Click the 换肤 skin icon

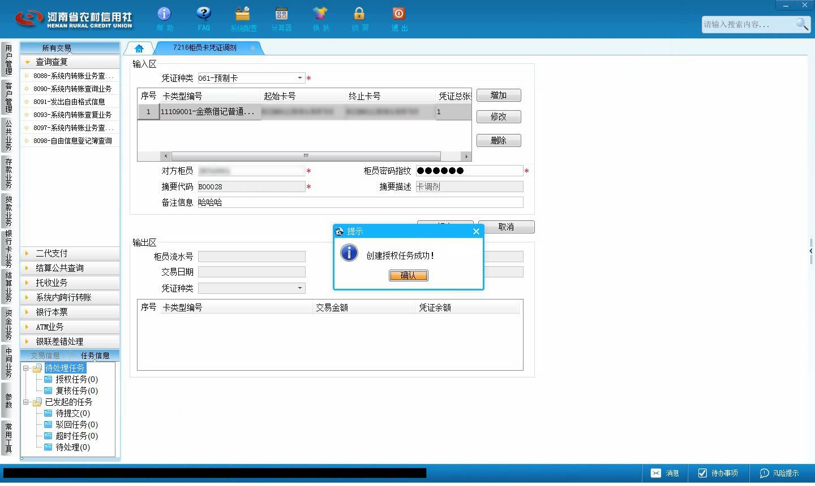coord(320,19)
